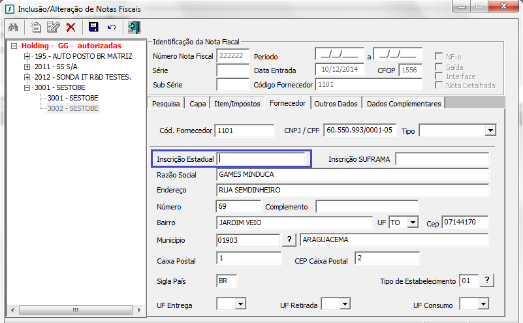Click the undo arrow icon

tap(111, 27)
